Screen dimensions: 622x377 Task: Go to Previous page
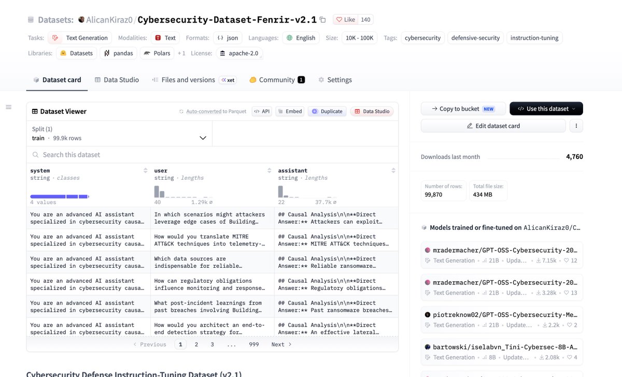(x=150, y=344)
